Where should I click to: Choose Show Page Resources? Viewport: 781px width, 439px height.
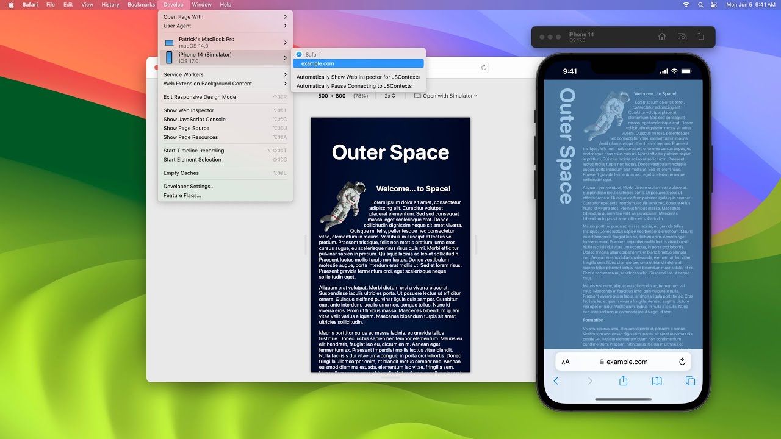[x=225, y=137]
